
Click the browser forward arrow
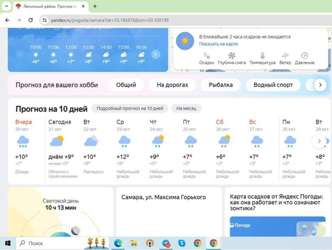(19, 20)
